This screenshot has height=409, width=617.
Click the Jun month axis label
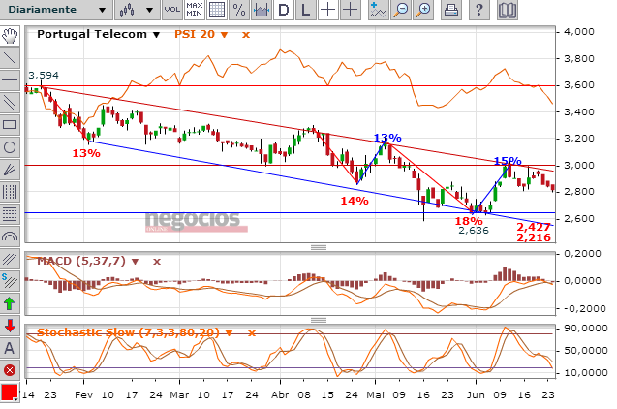click(476, 394)
